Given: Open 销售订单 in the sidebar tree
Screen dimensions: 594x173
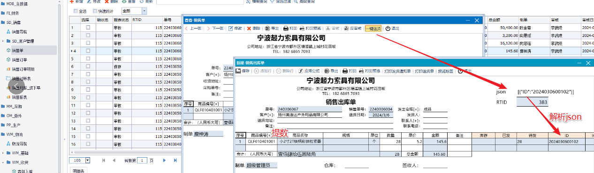Looking at the screenshot, I should pos(20,60).
